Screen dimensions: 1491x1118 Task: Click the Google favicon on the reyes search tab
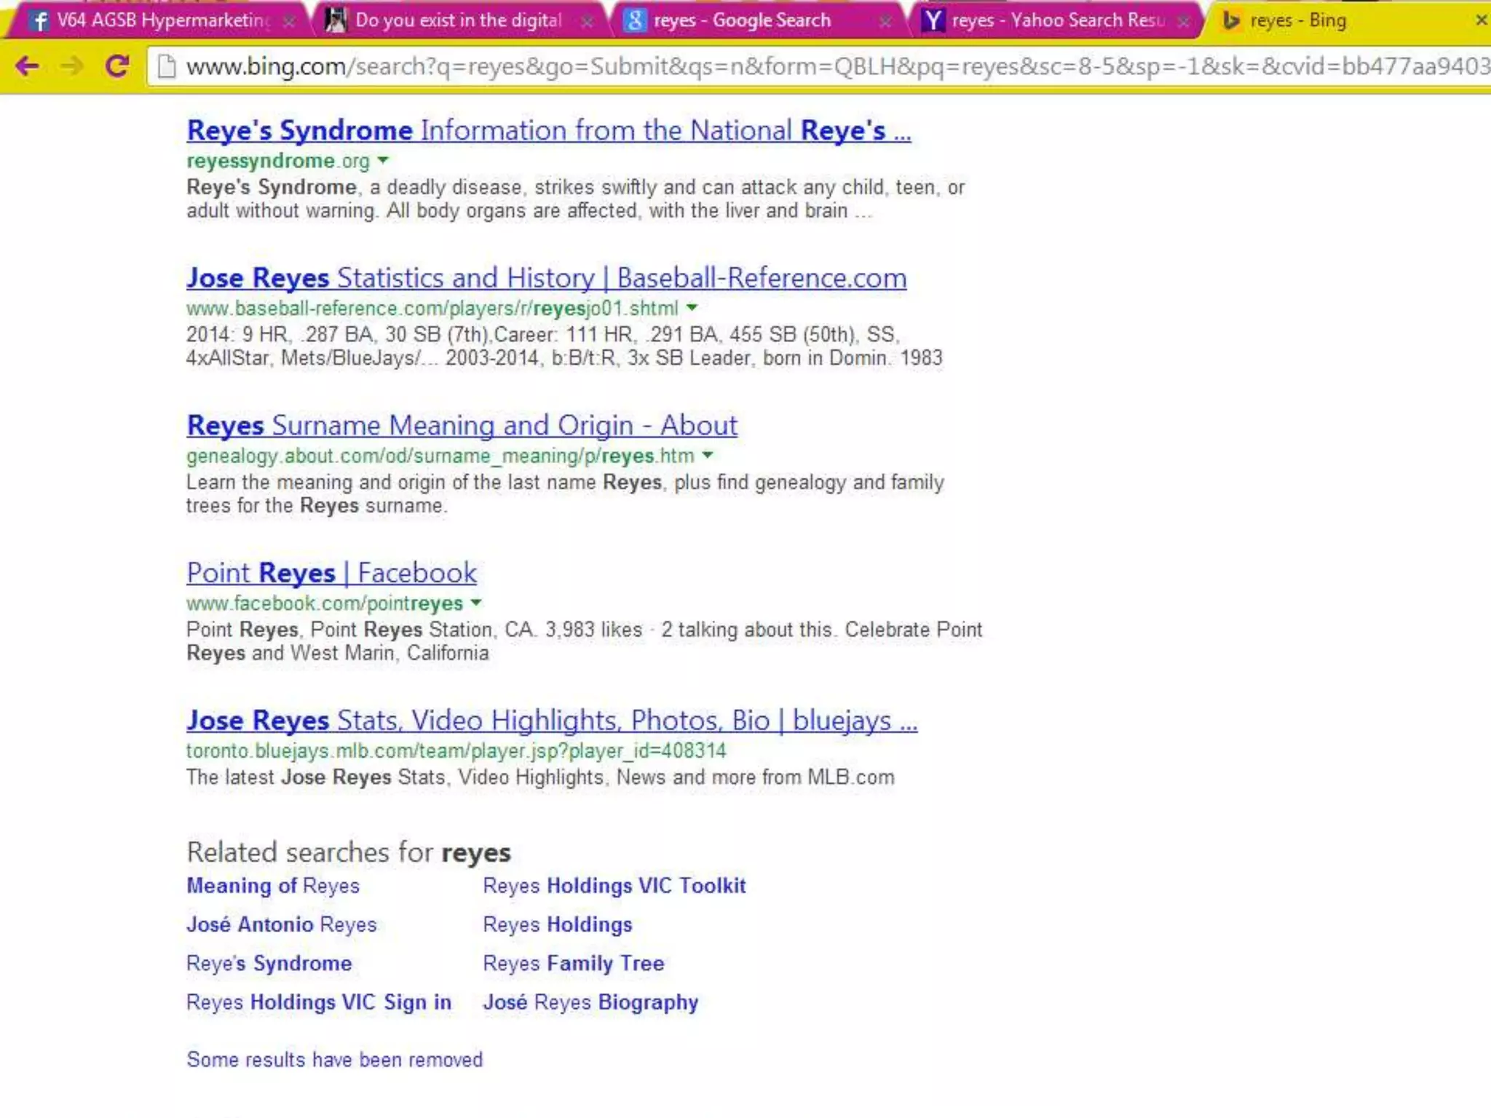click(634, 20)
